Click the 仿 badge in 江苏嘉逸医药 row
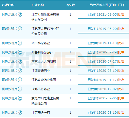This screenshot has height=118, width=129. [20, 113]
